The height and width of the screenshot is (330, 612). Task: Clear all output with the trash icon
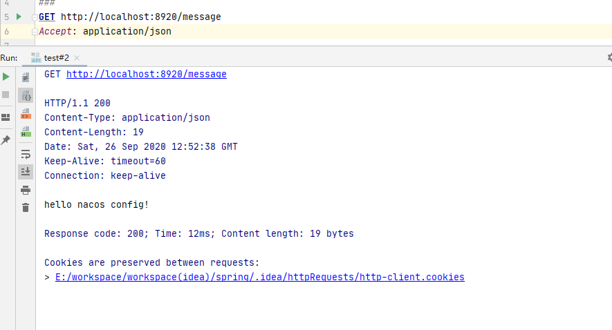coord(26,207)
